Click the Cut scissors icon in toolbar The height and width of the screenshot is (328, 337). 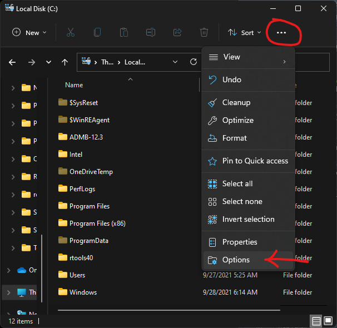coord(70,33)
